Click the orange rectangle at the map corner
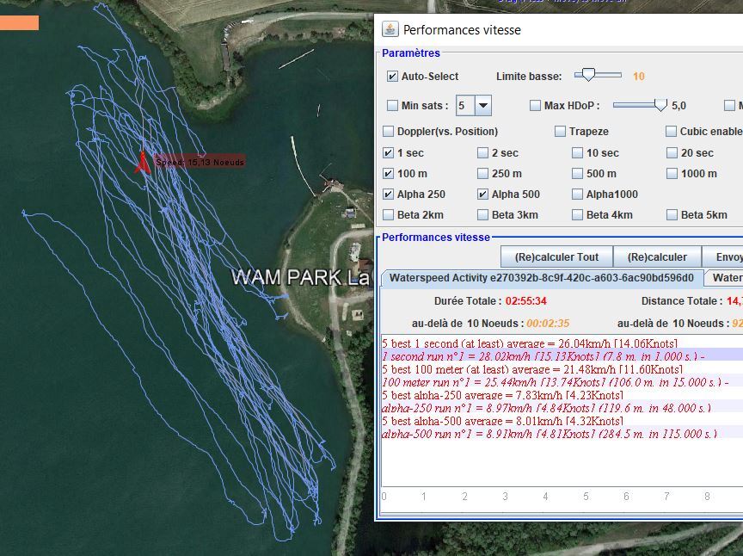This screenshot has width=743, height=556. (19, 22)
